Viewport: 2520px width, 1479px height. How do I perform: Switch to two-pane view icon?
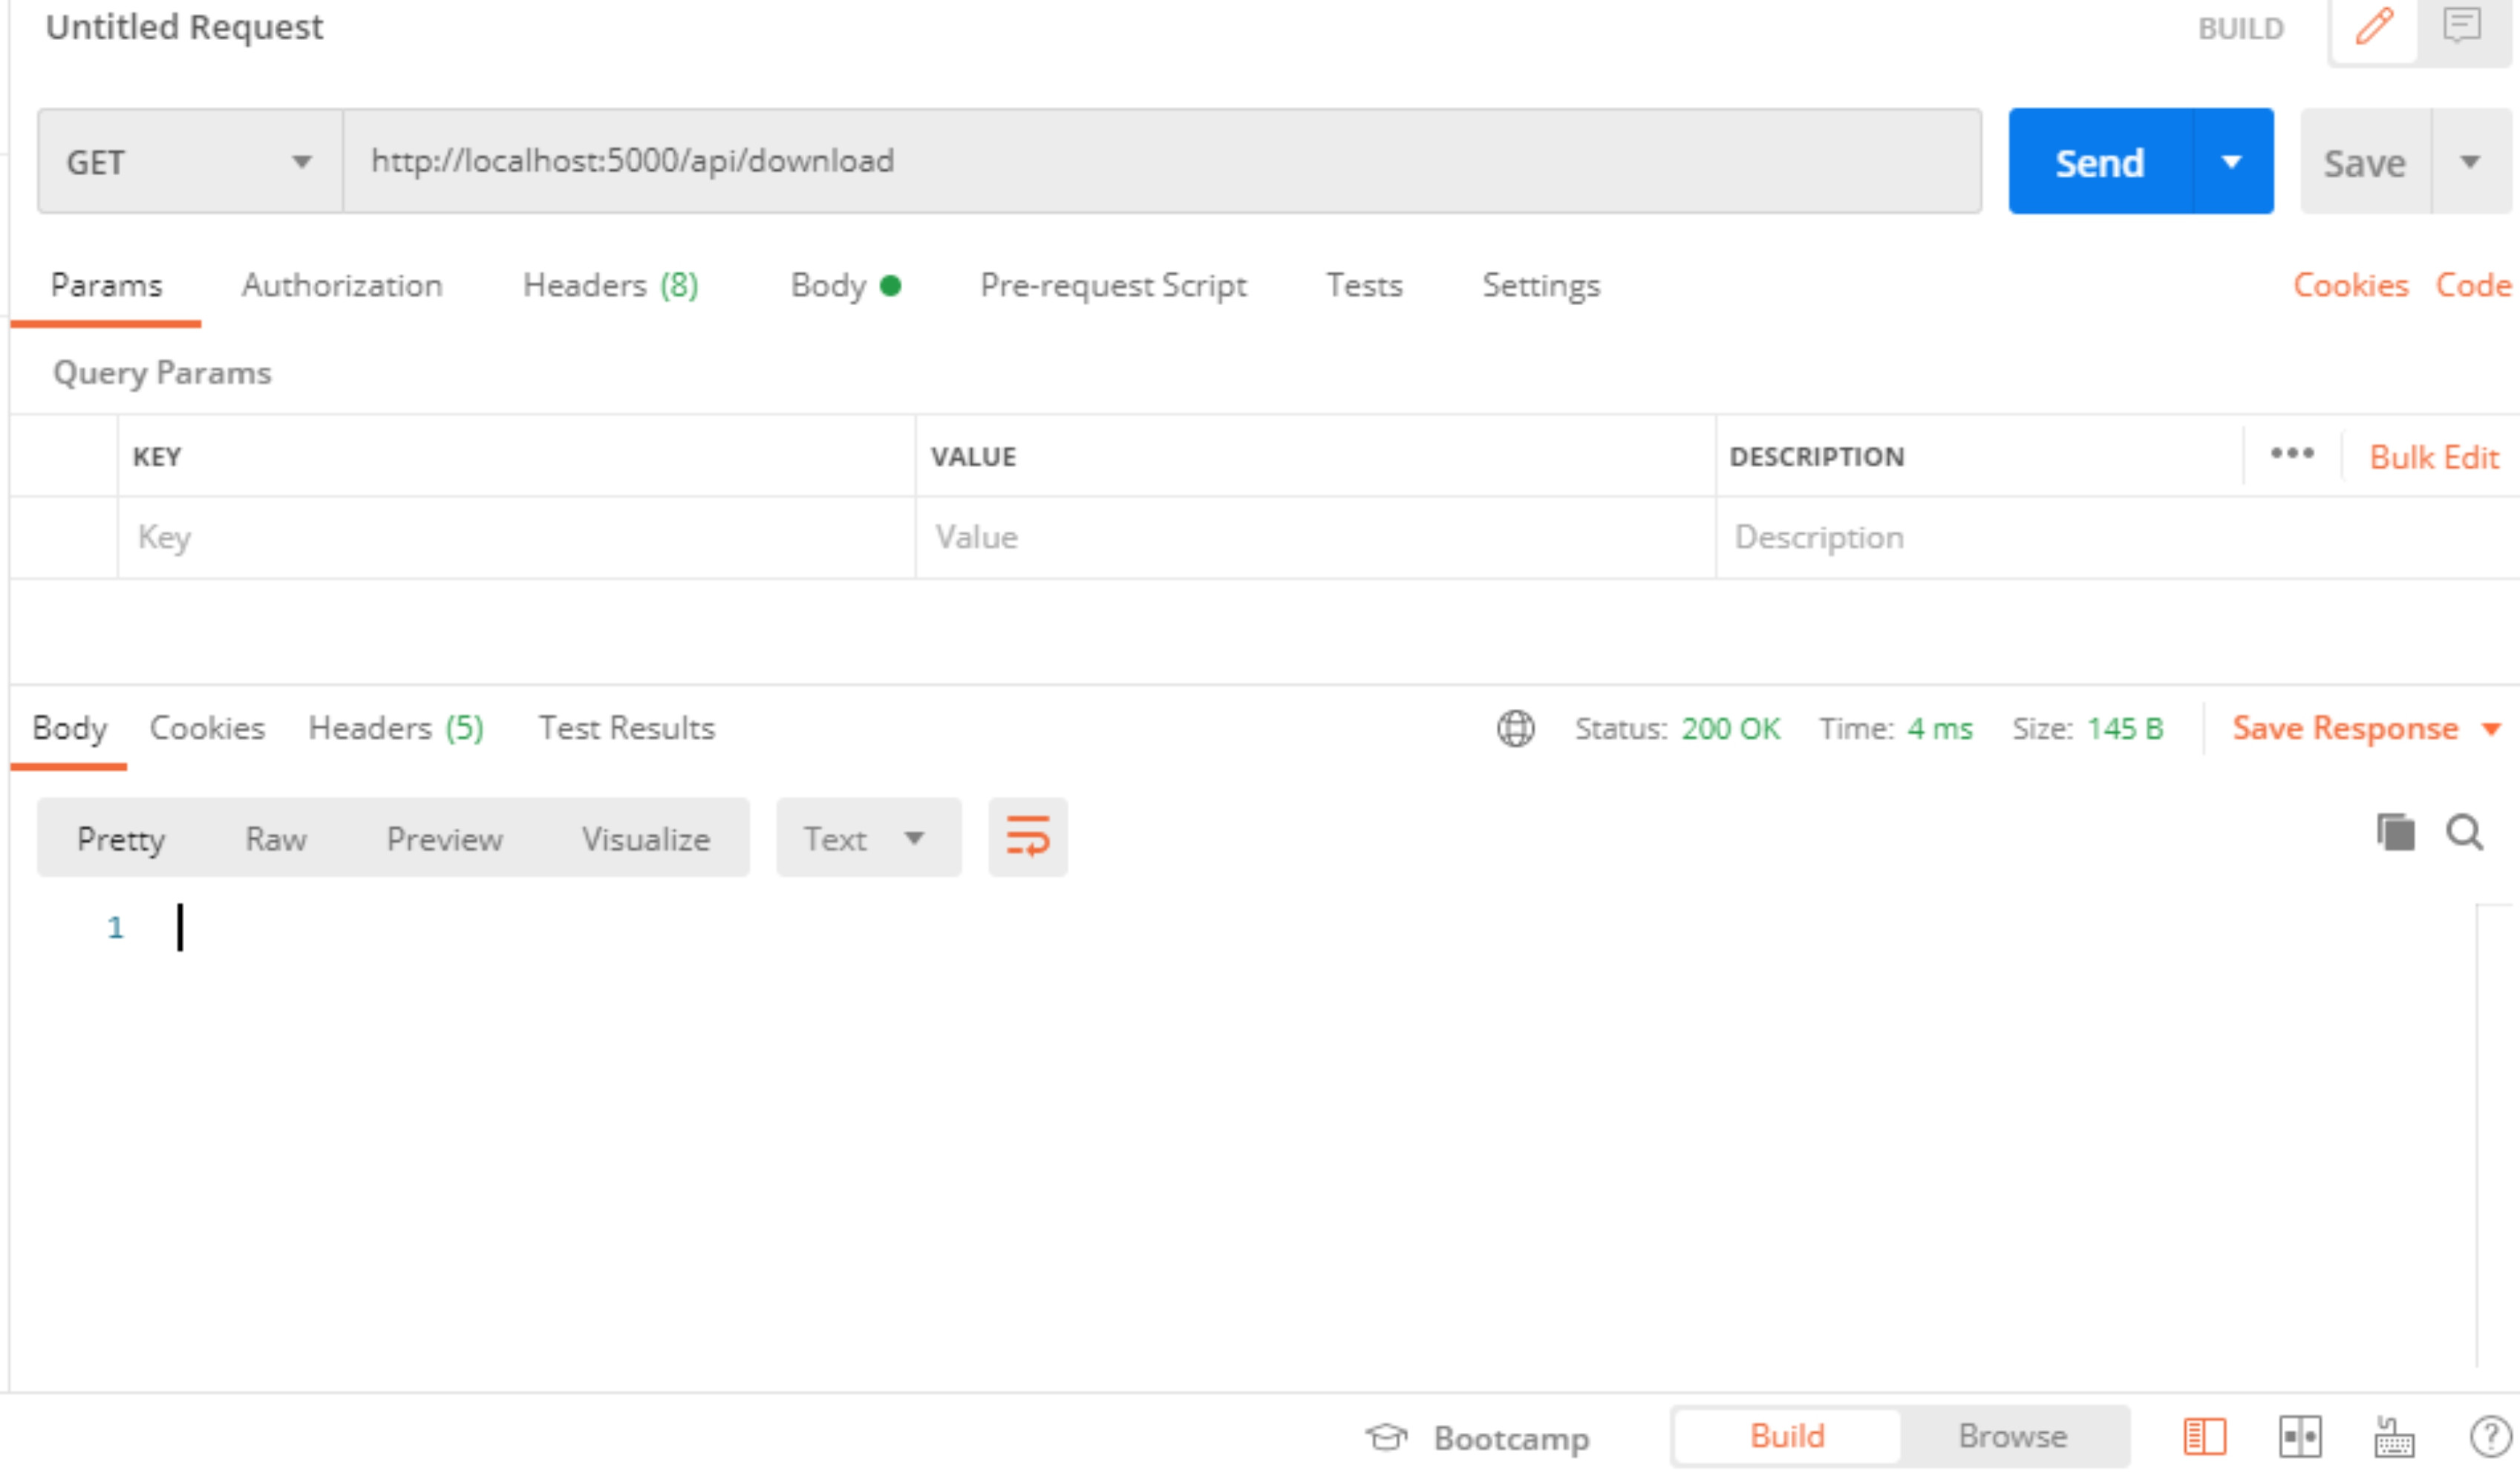(2300, 1437)
